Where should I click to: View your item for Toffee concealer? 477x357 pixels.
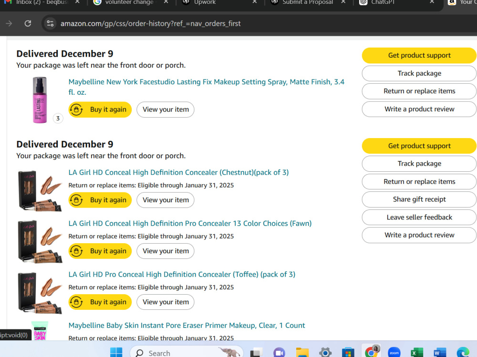coord(166,302)
